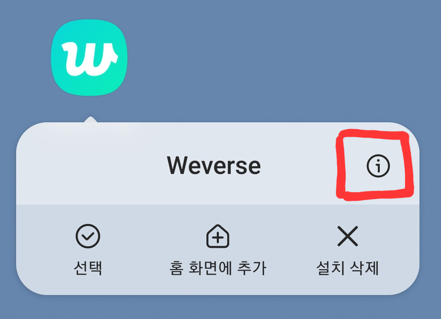This screenshot has width=441, height=319.
Task: Tap the popup header row beside Weverse
Action: pyautogui.click(x=218, y=164)
